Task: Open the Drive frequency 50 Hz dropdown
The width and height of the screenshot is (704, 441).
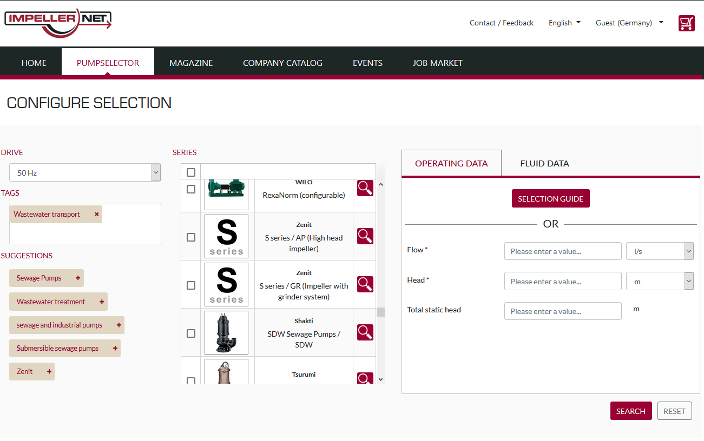Action: (x=85, y=173)
